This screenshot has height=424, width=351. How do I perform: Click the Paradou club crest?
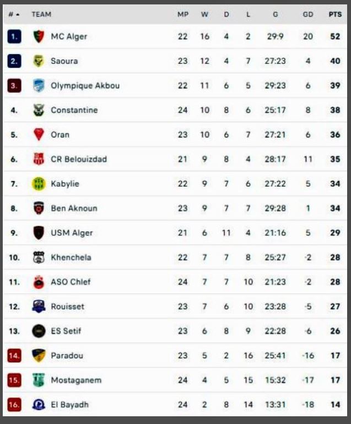(x=39, y=355)
